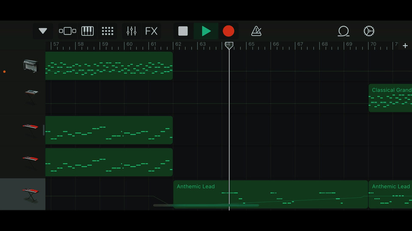This screenshot has width=412, height=231.
Task: Open the Live Loops grid
Action: coord(107,31)
